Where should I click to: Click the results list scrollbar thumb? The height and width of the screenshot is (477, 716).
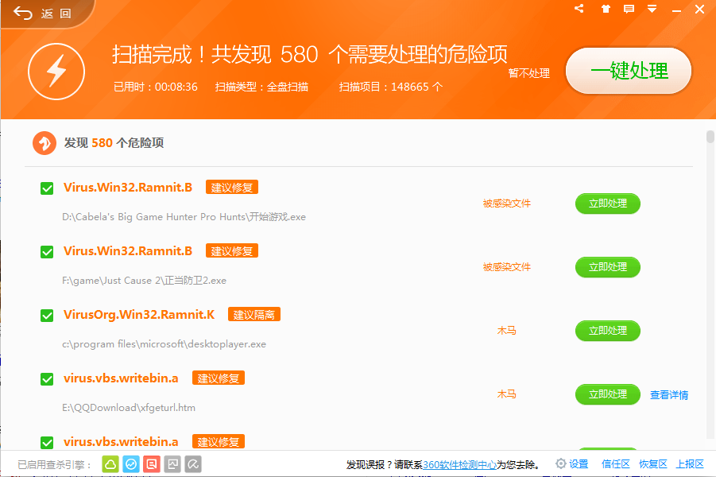(x=710, y=137)
